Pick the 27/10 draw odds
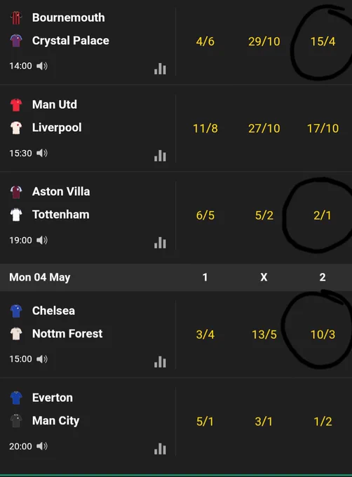 [x=264, y=128]
